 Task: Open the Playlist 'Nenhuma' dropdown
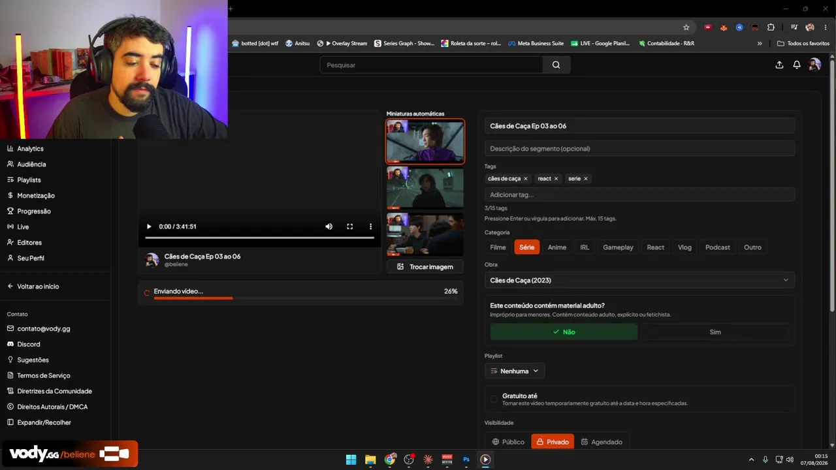click(515, 371)
